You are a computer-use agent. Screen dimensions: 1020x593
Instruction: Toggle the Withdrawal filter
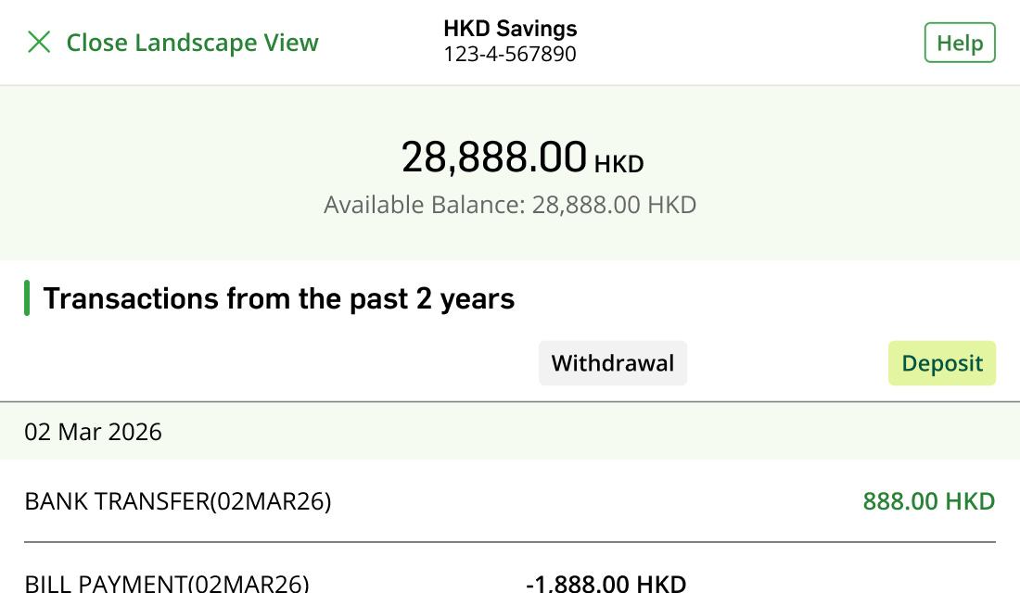tap(613, 363)
